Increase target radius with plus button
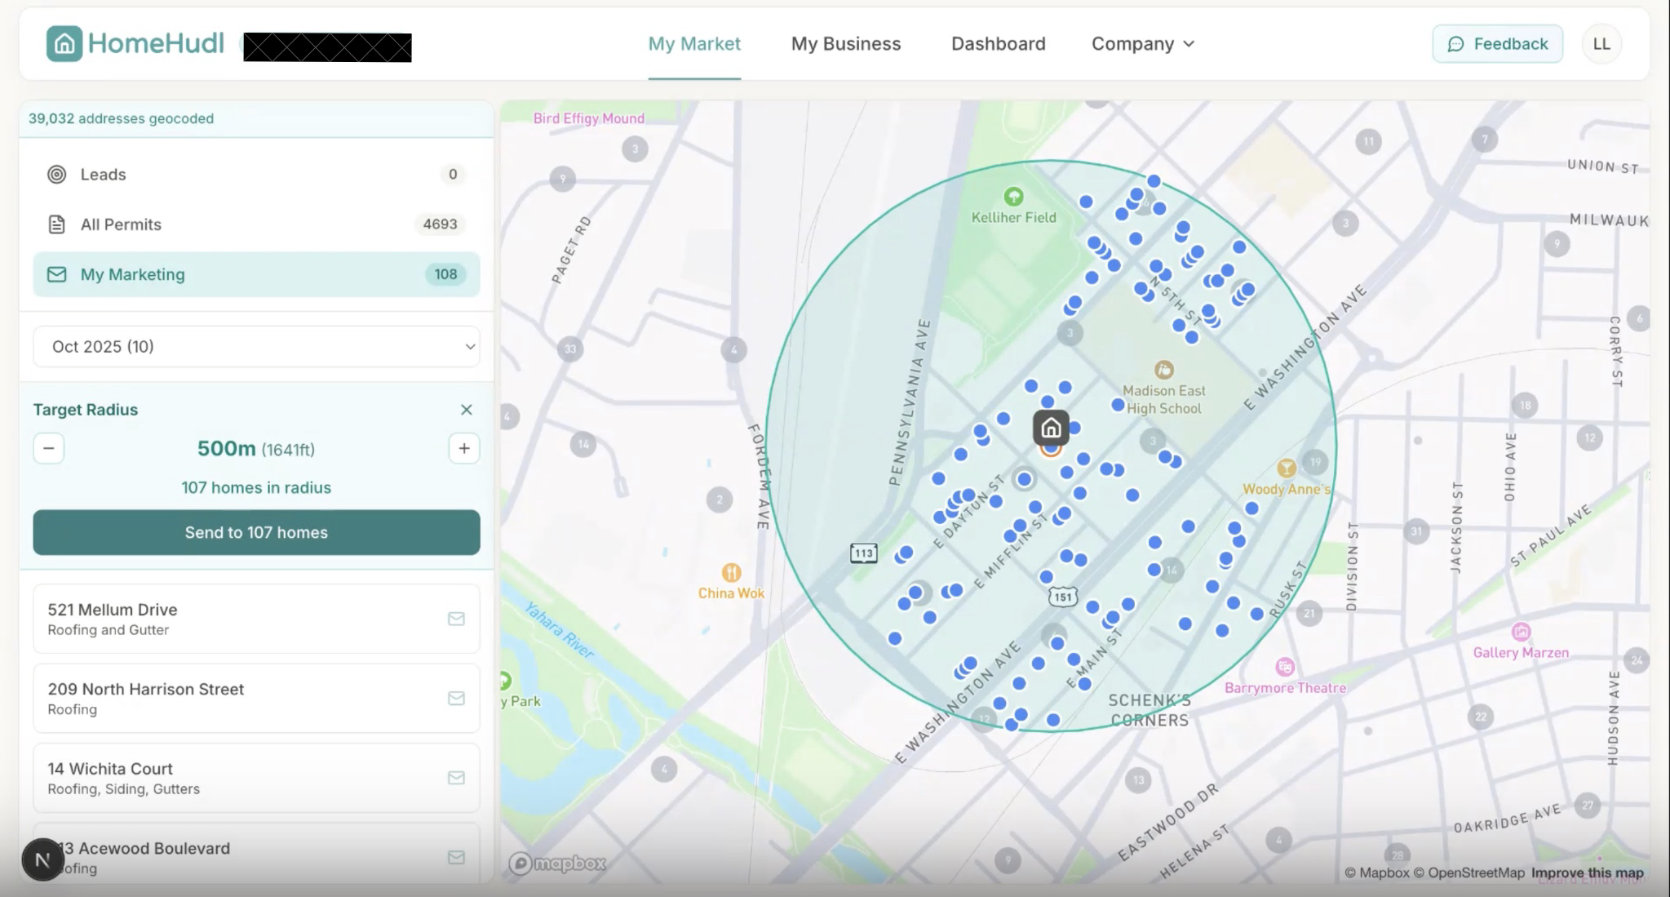Image resolution: width=1670 pixels, height=897 pixels. pos(463,448)
